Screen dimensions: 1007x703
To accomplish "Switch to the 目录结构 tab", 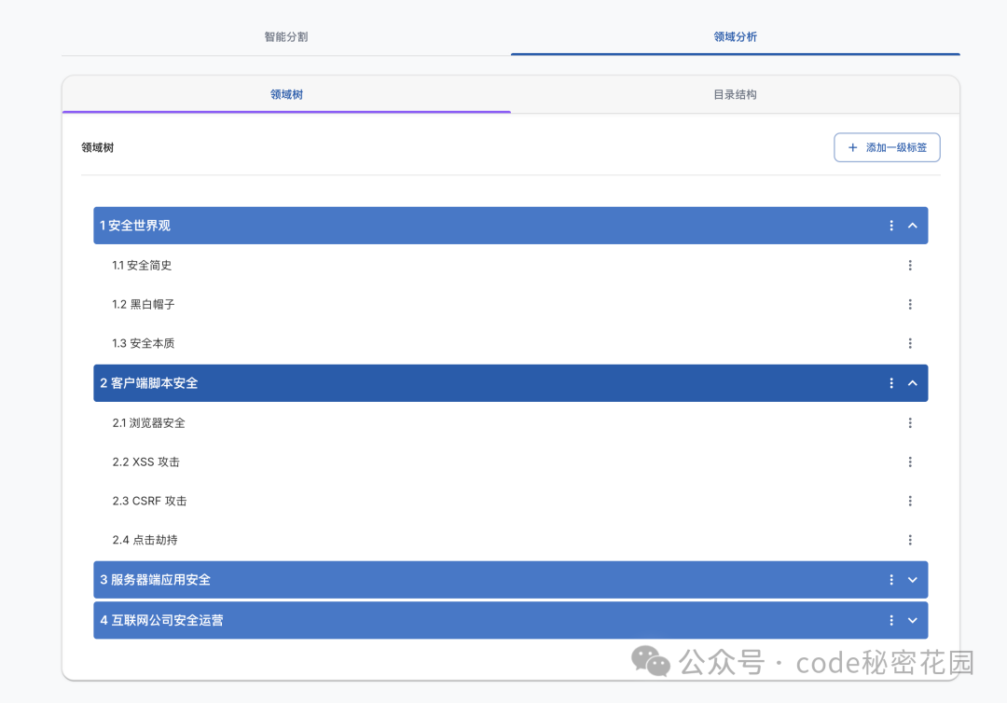I will [736, 94].
